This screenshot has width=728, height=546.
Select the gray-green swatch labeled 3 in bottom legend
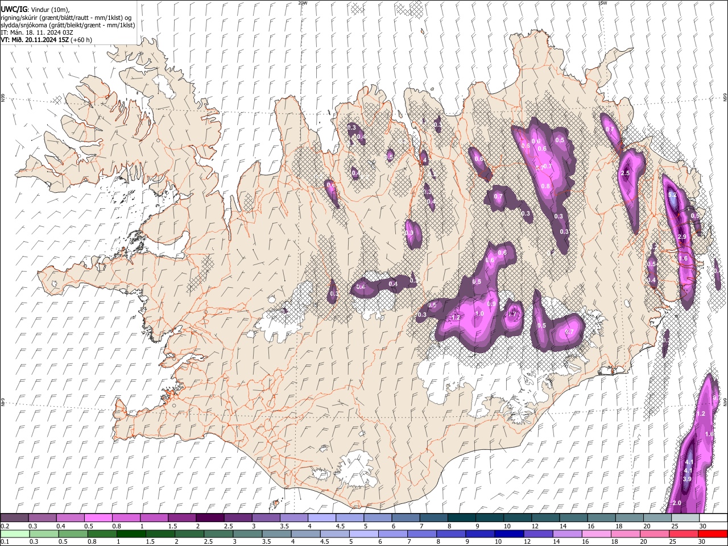pos(247,533)
